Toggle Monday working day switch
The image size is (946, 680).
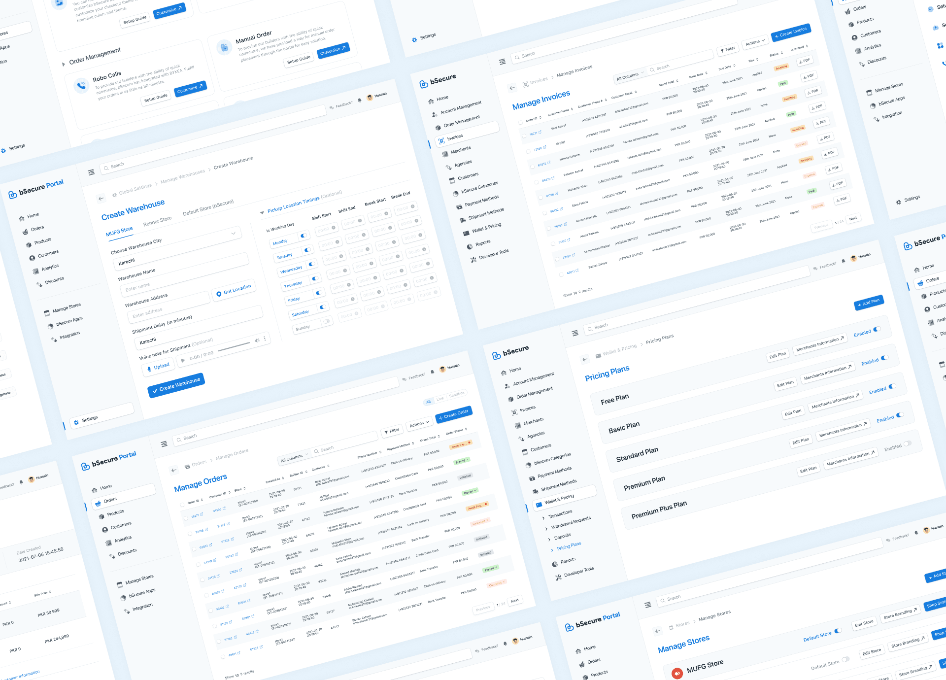click(304, 236)
